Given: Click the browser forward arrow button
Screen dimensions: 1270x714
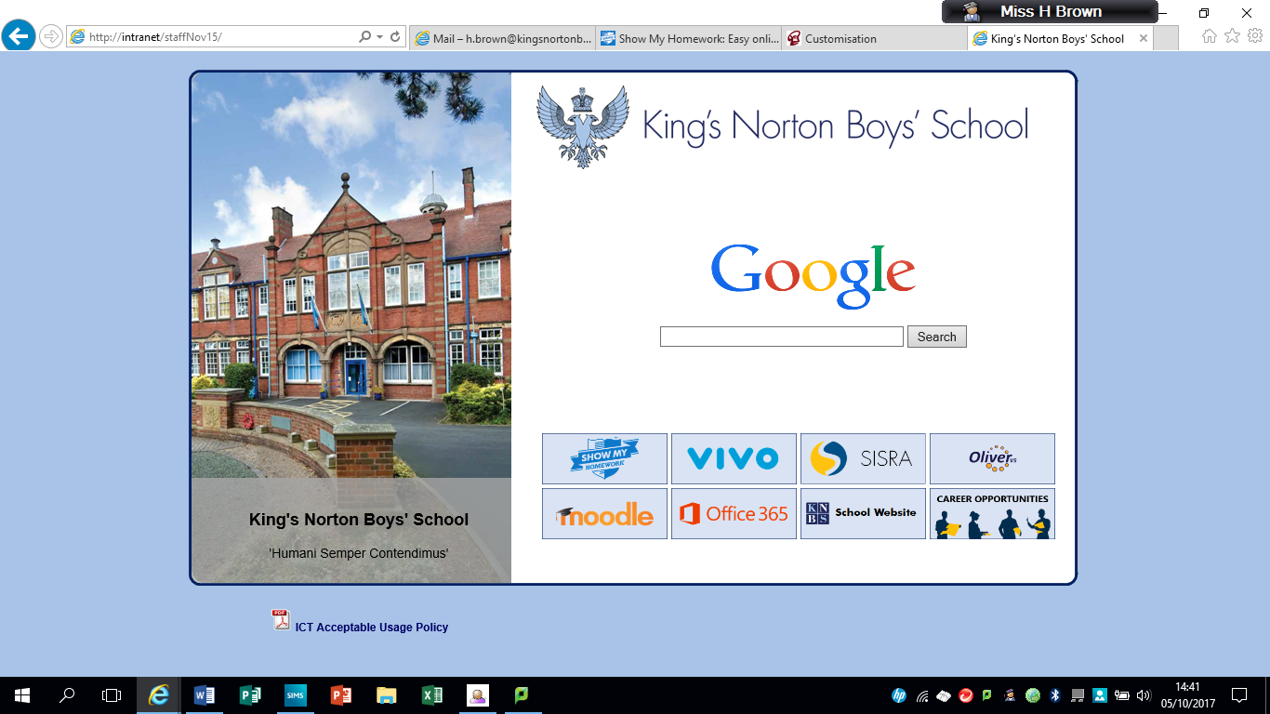Looking at the screenshot, I should pyautogui.click(x=50, y=37).
